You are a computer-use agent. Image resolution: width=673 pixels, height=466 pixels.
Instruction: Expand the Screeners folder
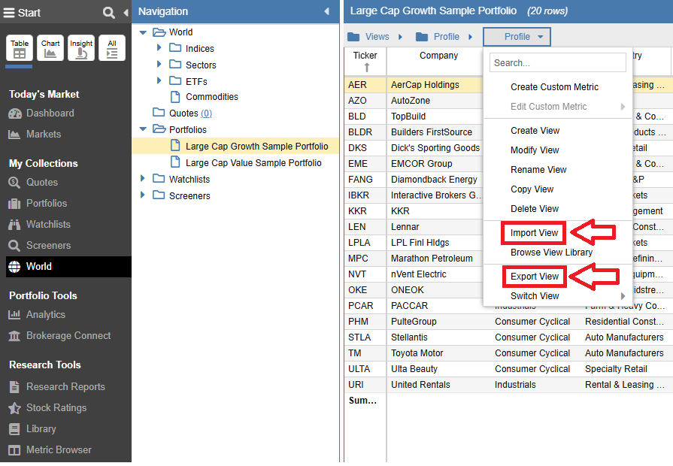143,195
